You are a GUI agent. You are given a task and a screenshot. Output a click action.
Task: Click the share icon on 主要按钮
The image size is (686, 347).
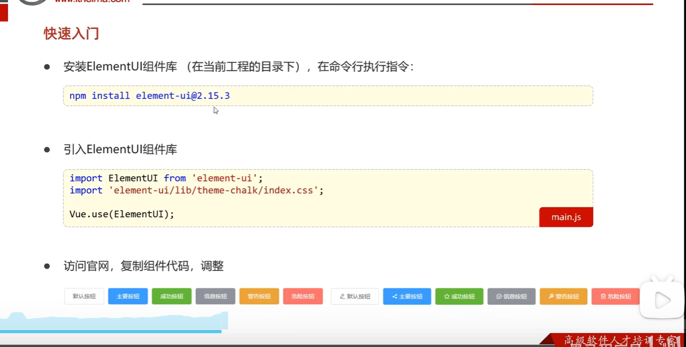coord(395,297)
